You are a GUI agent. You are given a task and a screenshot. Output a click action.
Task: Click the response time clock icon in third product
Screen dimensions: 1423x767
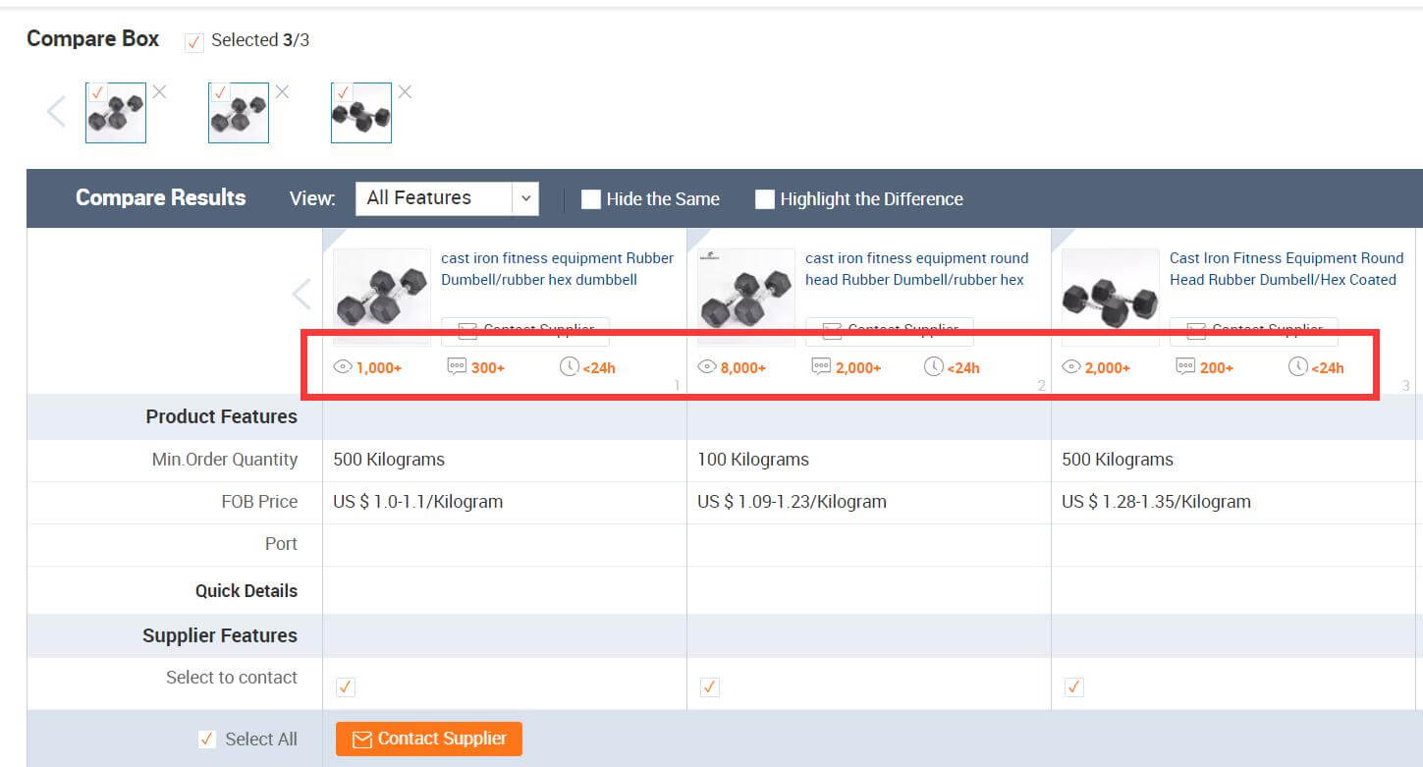[1297, 367]
